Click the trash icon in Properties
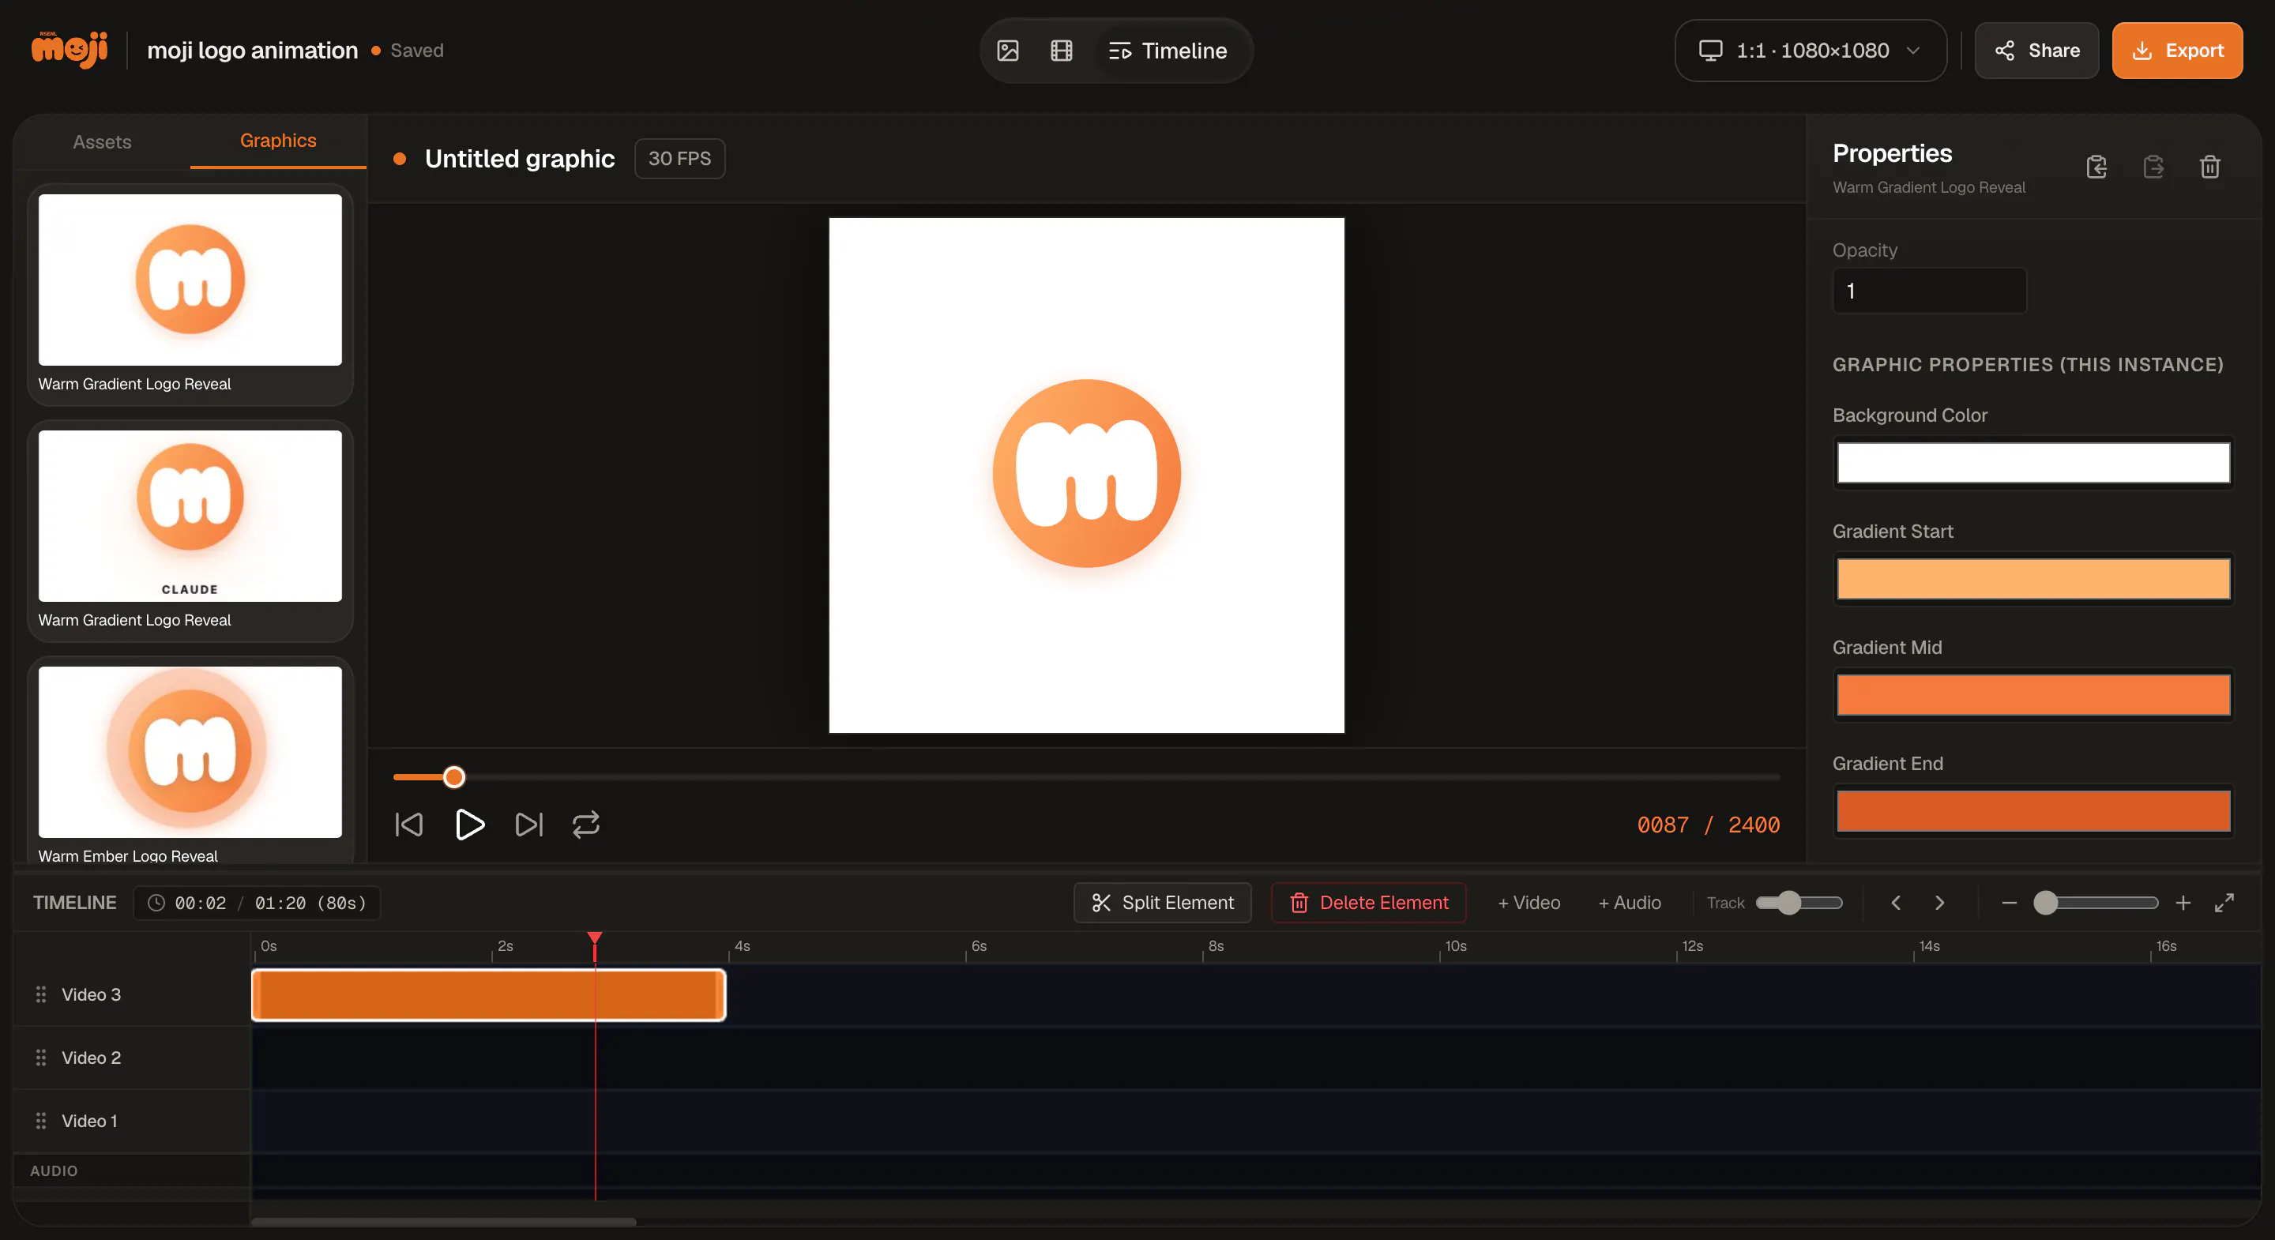 (x=2209, y=166)
